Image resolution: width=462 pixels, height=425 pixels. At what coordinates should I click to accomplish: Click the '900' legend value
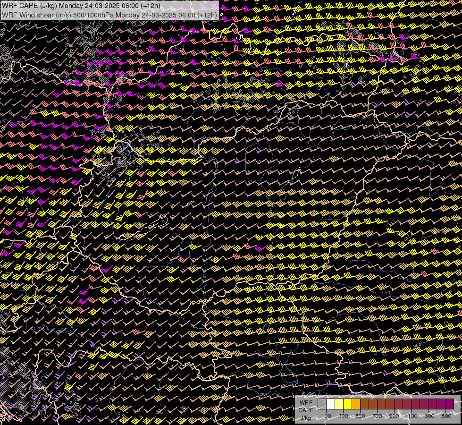(394, 416)
